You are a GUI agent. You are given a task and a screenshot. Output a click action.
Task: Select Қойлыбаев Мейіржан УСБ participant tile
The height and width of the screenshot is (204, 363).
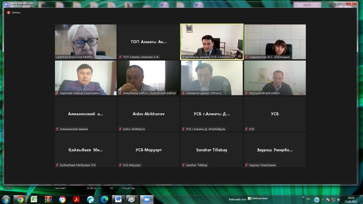click(x=86, y=150)
